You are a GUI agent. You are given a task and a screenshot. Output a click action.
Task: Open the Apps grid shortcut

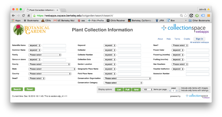coord(16,21)
